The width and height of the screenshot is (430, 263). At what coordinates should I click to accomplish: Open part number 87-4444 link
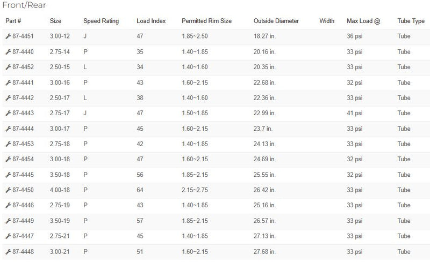pyautogui.click(x=23, y=129)
